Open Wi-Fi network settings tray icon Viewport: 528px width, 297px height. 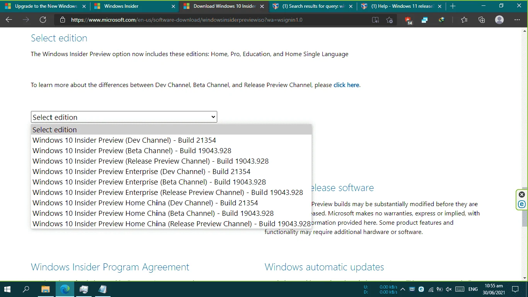coord(431,289)
